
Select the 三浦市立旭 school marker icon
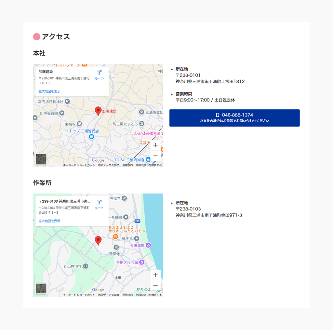tap(141, 112)
